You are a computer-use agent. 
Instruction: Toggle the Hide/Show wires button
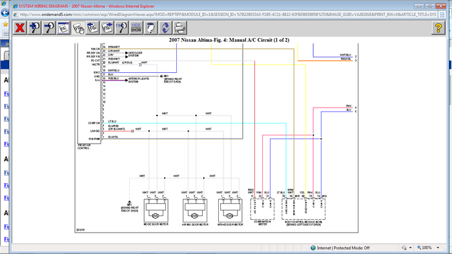tap(136, 28)
